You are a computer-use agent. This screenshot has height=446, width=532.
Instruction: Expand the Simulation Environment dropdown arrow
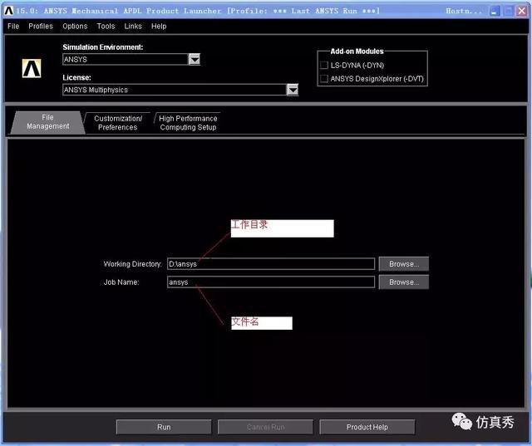click(x=195, y=60)
